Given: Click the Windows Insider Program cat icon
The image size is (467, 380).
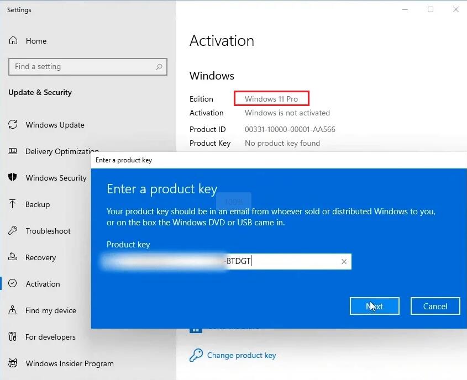Looking at the screenshot, I should coord(13,363).
